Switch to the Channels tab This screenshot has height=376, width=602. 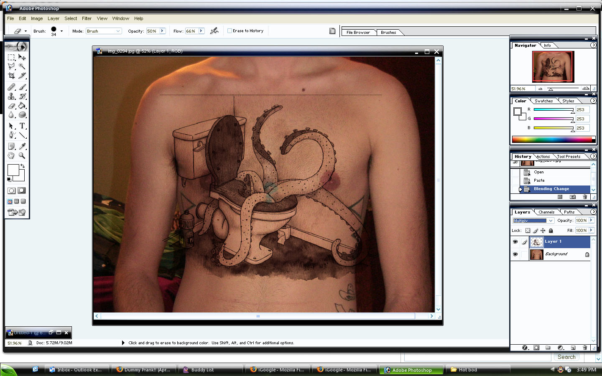point(546,212)
